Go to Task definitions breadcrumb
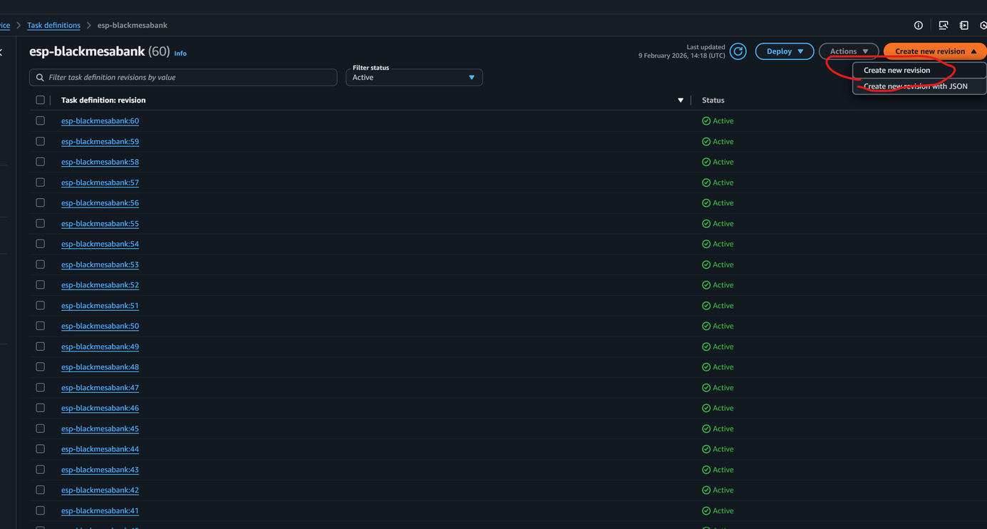Viewport: 987px width, 529px height. pos(53,26)
